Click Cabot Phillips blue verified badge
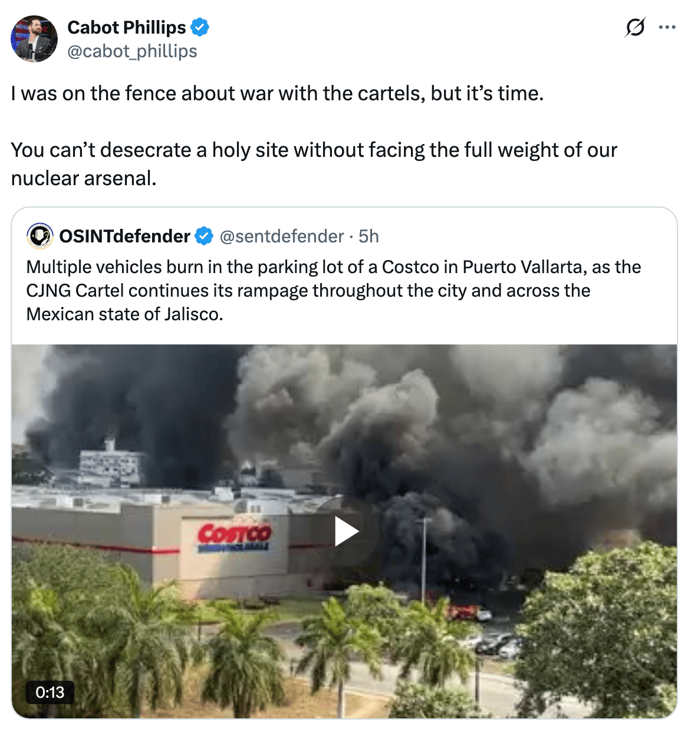Screen dimensions: 691x729 [200, 28]
